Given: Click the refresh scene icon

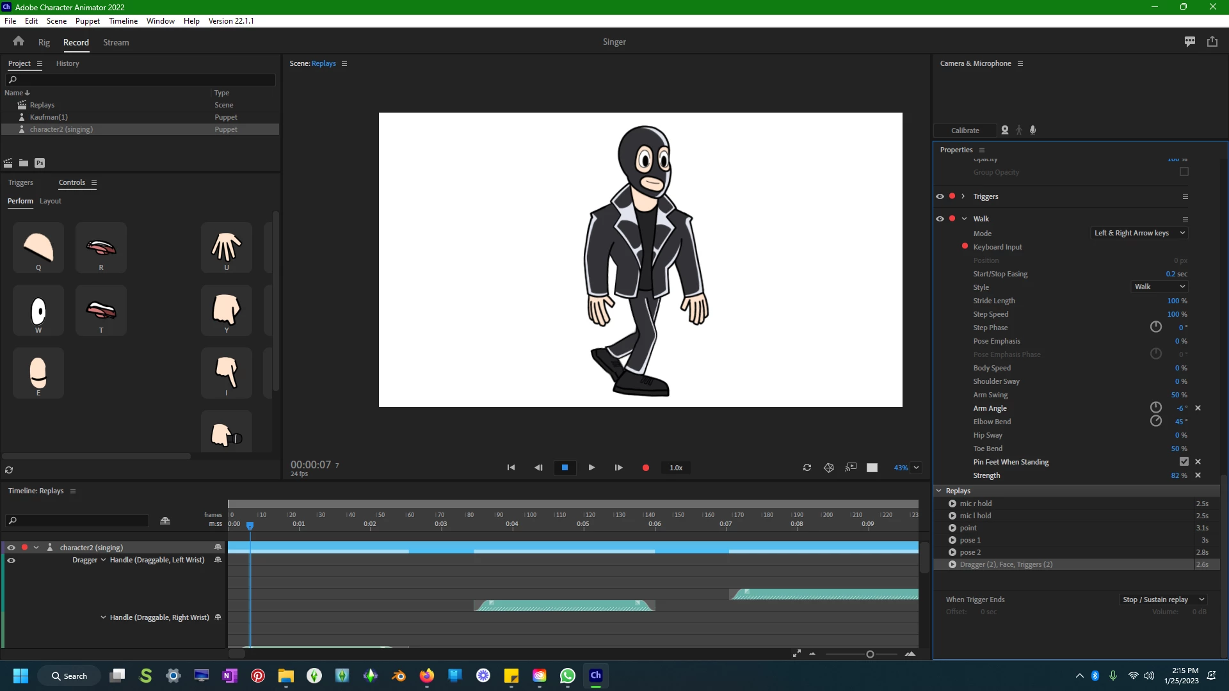Looking at the screenshot, I should 807,468.
